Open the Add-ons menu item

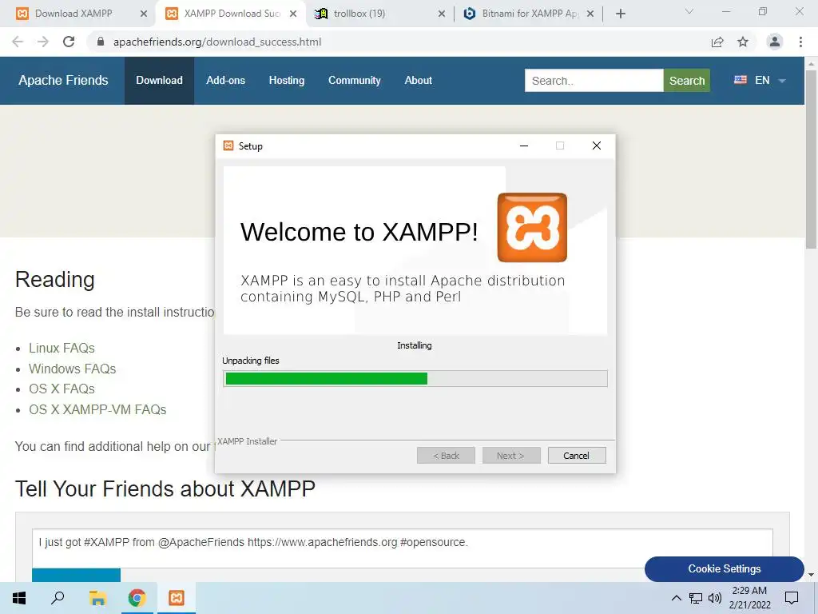[x=225, y=81]
